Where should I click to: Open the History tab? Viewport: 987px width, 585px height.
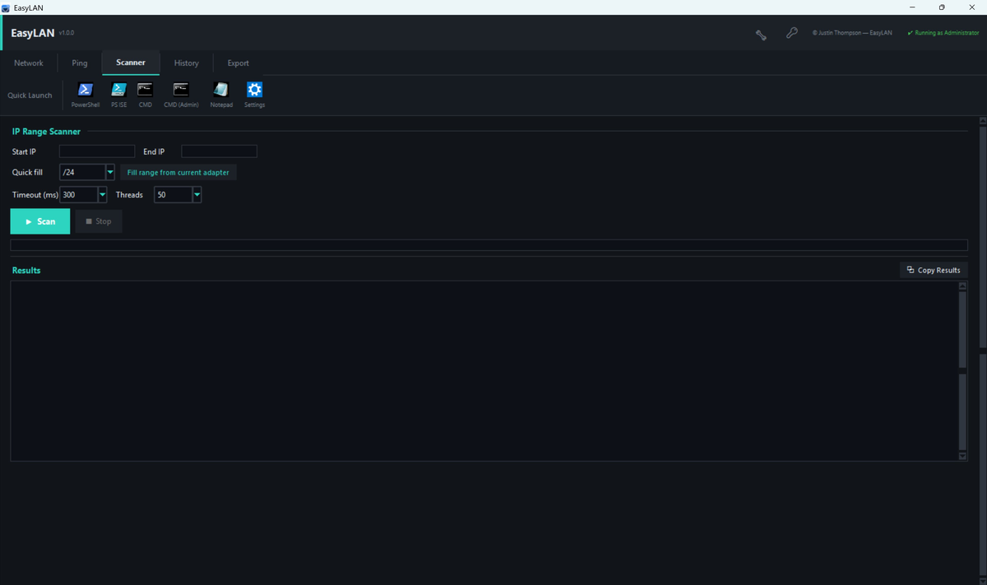click(187, 63)
